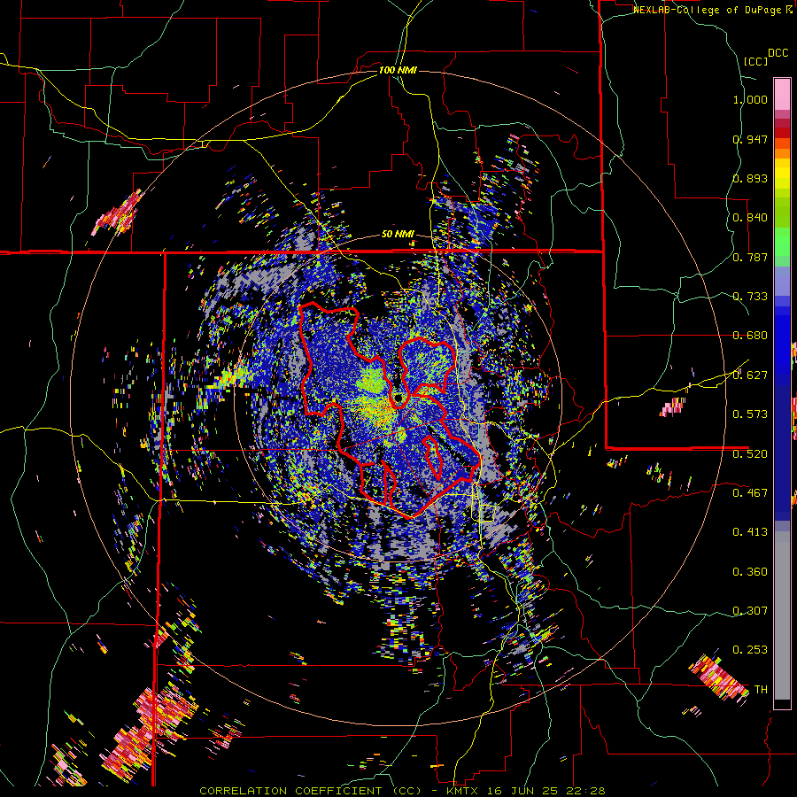Select the 0.680 value on color scale
This screenshot has width=797, height=797.
click(750, 336)
